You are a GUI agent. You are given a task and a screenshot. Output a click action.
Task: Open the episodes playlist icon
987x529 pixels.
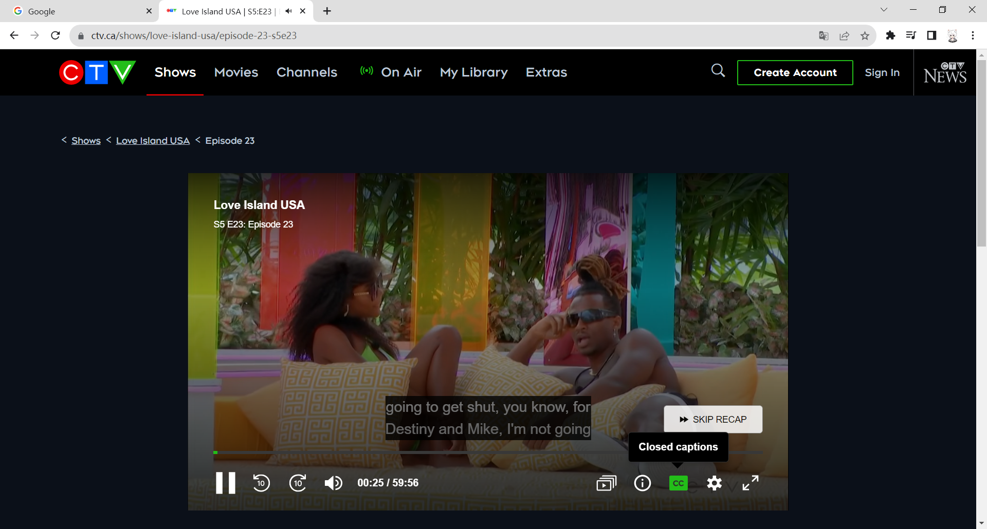tap(607, 483)
